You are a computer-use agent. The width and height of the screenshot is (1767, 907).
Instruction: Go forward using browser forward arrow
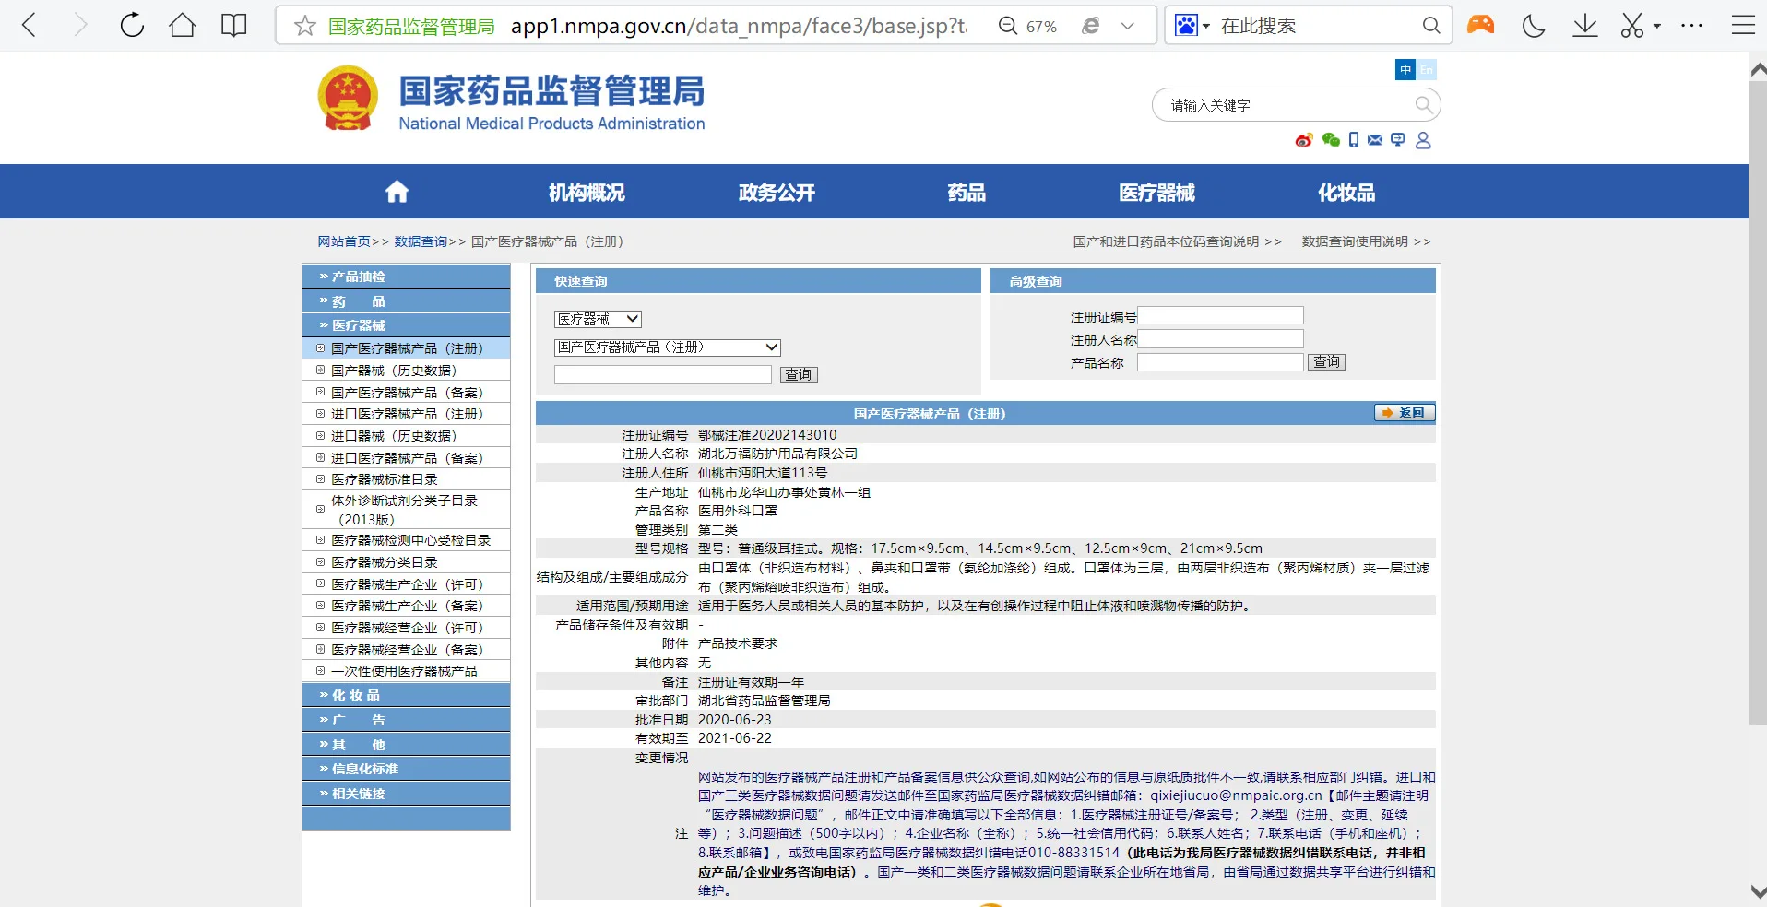click(80, 25)
